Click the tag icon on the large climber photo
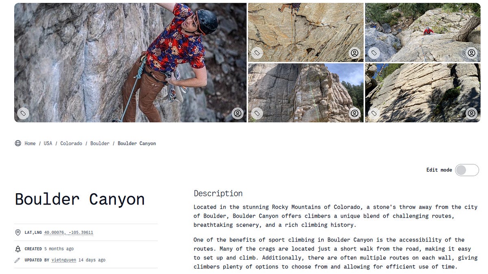Screen dimensions: 488x274 [23, 114]
